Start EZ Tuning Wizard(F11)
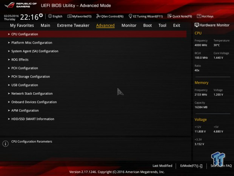This screenshot has width=234, height=176. [x=148, y=16]
